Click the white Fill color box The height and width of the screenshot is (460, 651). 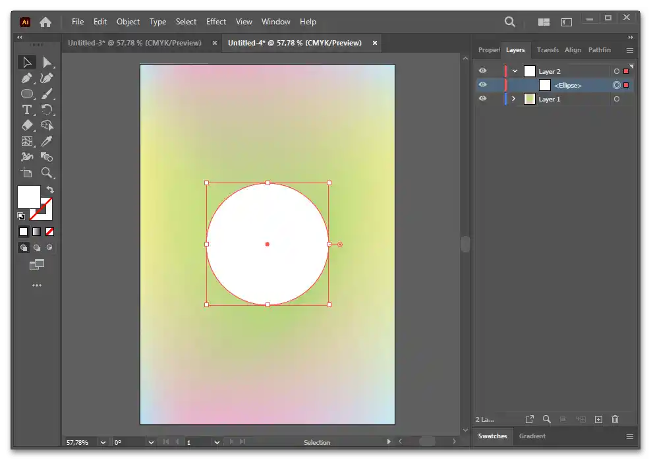tap(28, 196)
